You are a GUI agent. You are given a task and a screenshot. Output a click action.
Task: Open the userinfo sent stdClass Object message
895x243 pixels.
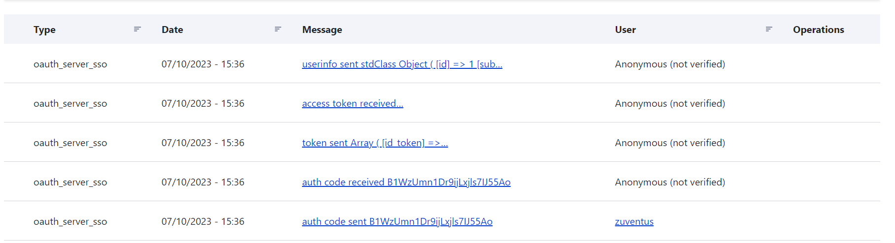[402, 64]
